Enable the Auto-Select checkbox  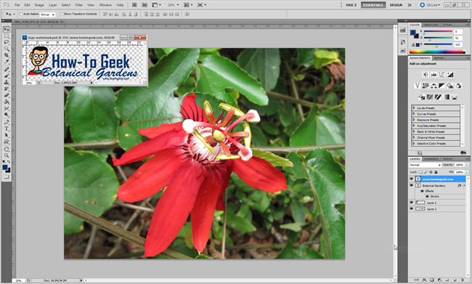[21, 14]
